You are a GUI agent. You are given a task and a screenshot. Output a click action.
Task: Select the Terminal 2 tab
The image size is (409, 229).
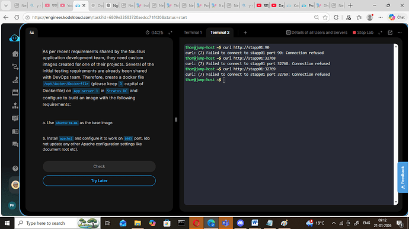click(220, 33)
